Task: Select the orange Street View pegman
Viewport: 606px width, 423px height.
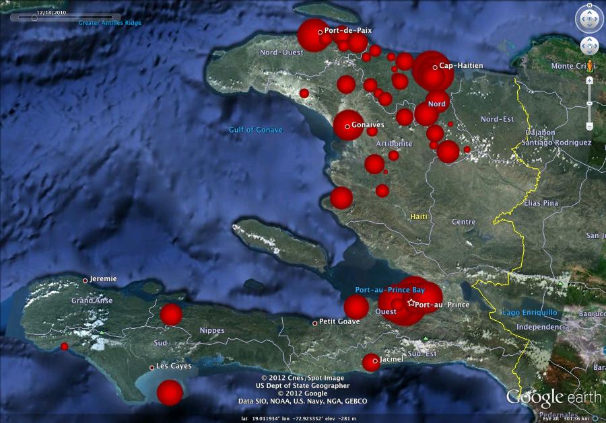Action: (590, 66)
